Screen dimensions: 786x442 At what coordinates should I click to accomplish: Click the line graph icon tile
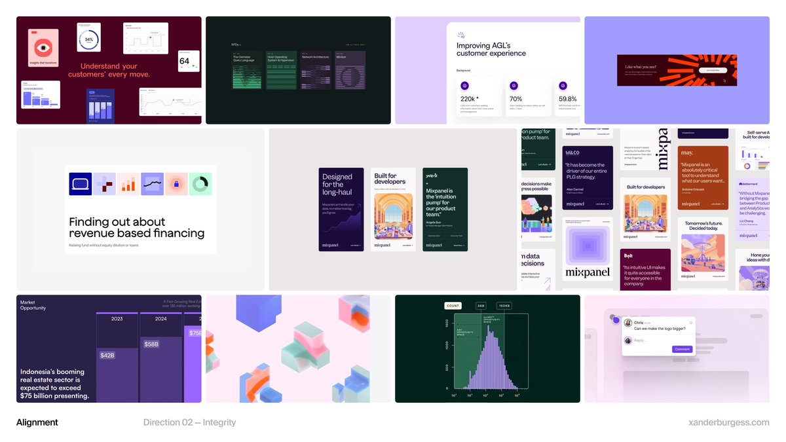coord(153,184)
